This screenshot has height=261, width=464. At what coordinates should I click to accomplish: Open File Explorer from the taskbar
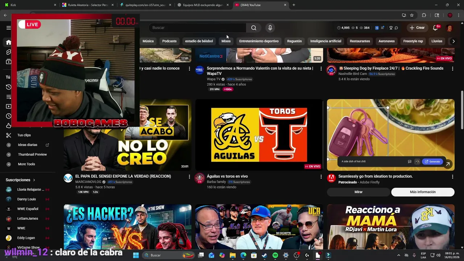click(x=233, y=255)
